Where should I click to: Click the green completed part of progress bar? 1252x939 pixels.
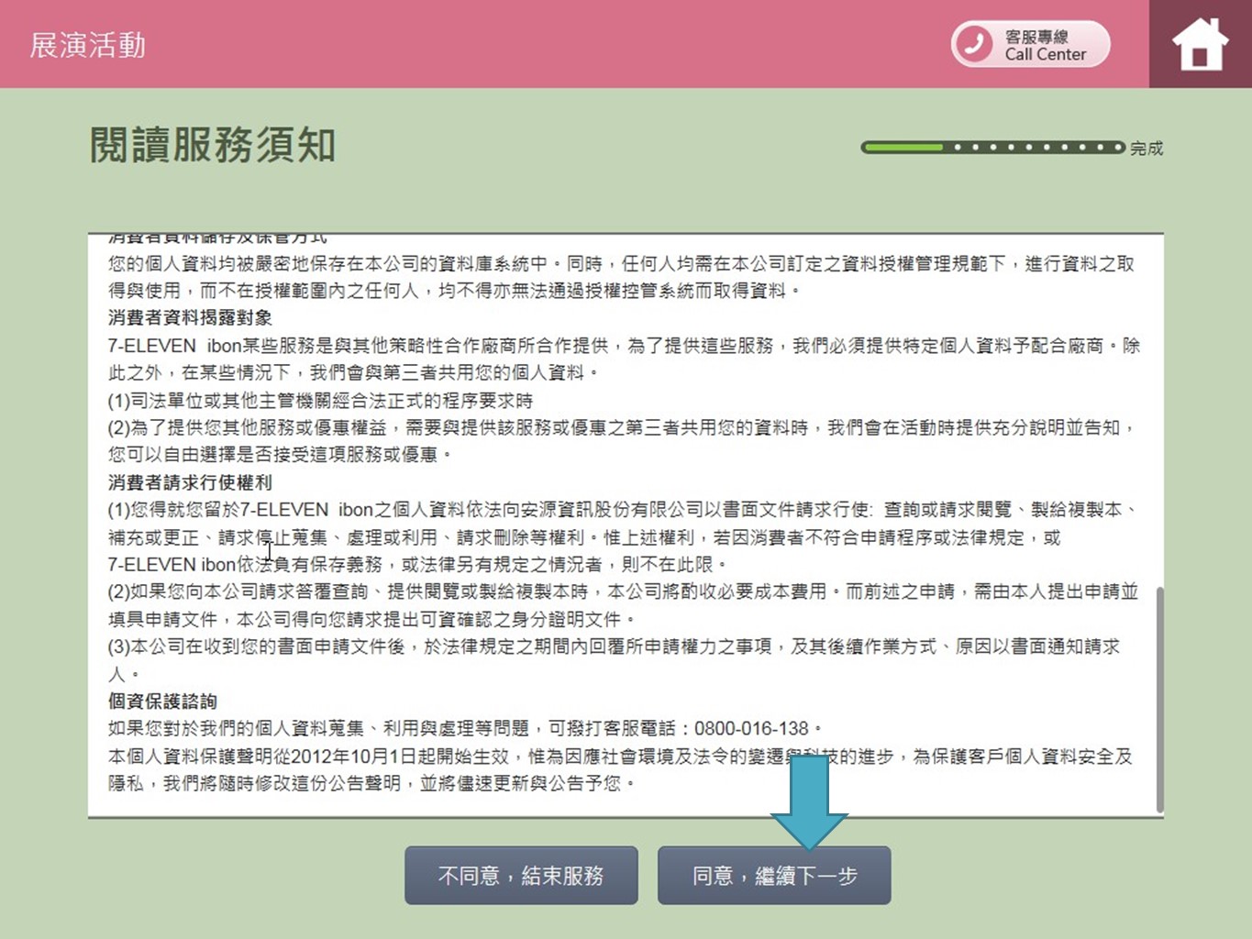pyautogui.click(x=903, y=147)
